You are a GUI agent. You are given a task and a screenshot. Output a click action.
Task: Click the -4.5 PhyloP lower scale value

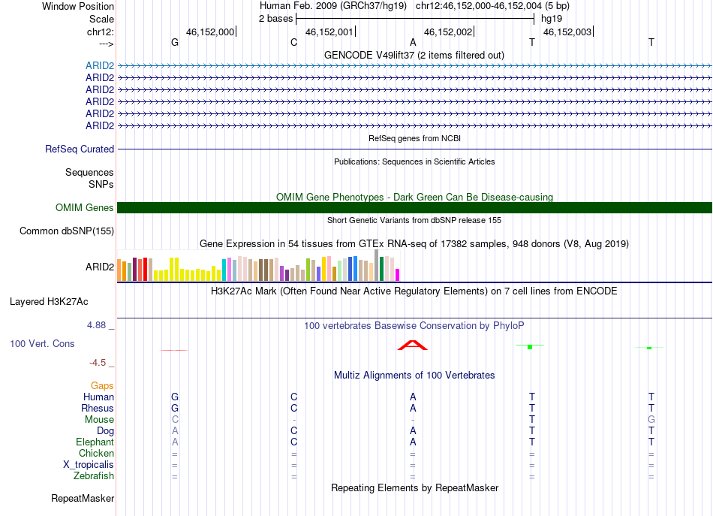pos(98,362)
